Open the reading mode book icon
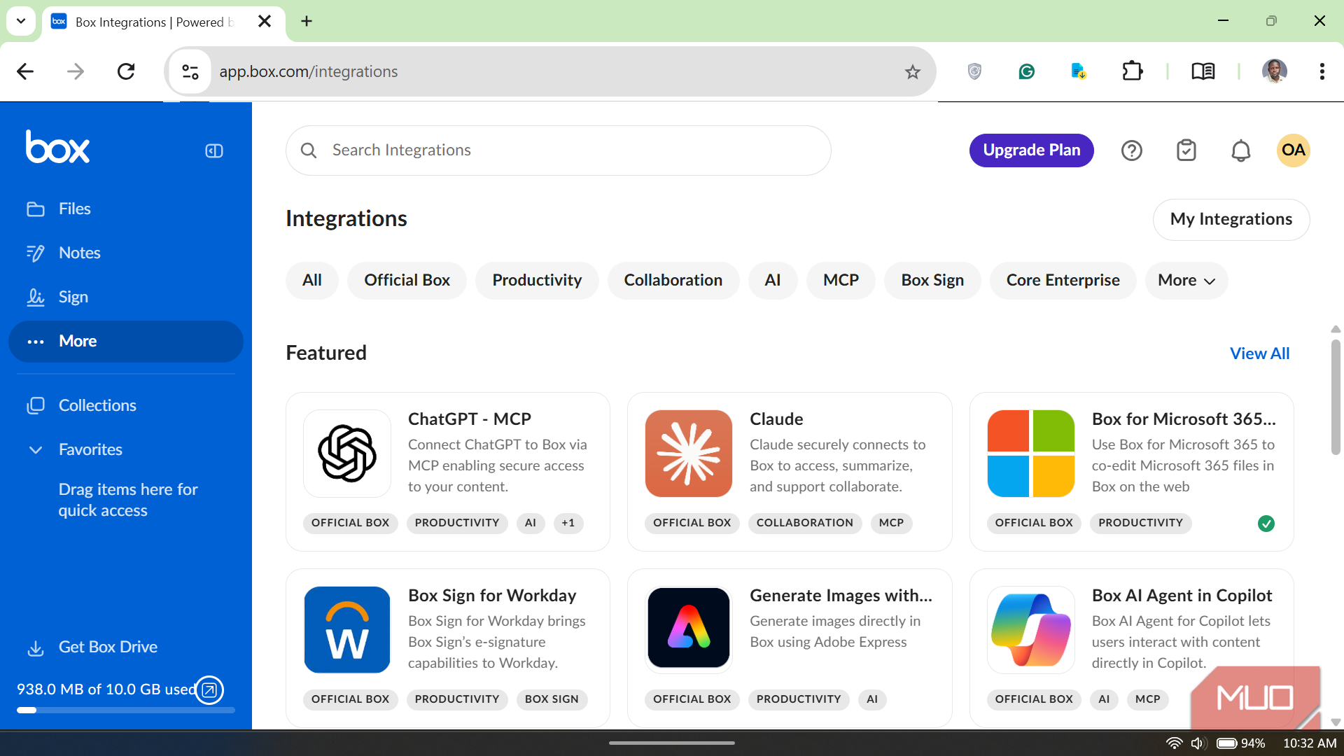The width and height of the screenshot is (1344, 756). click(x=1203, y=71)
